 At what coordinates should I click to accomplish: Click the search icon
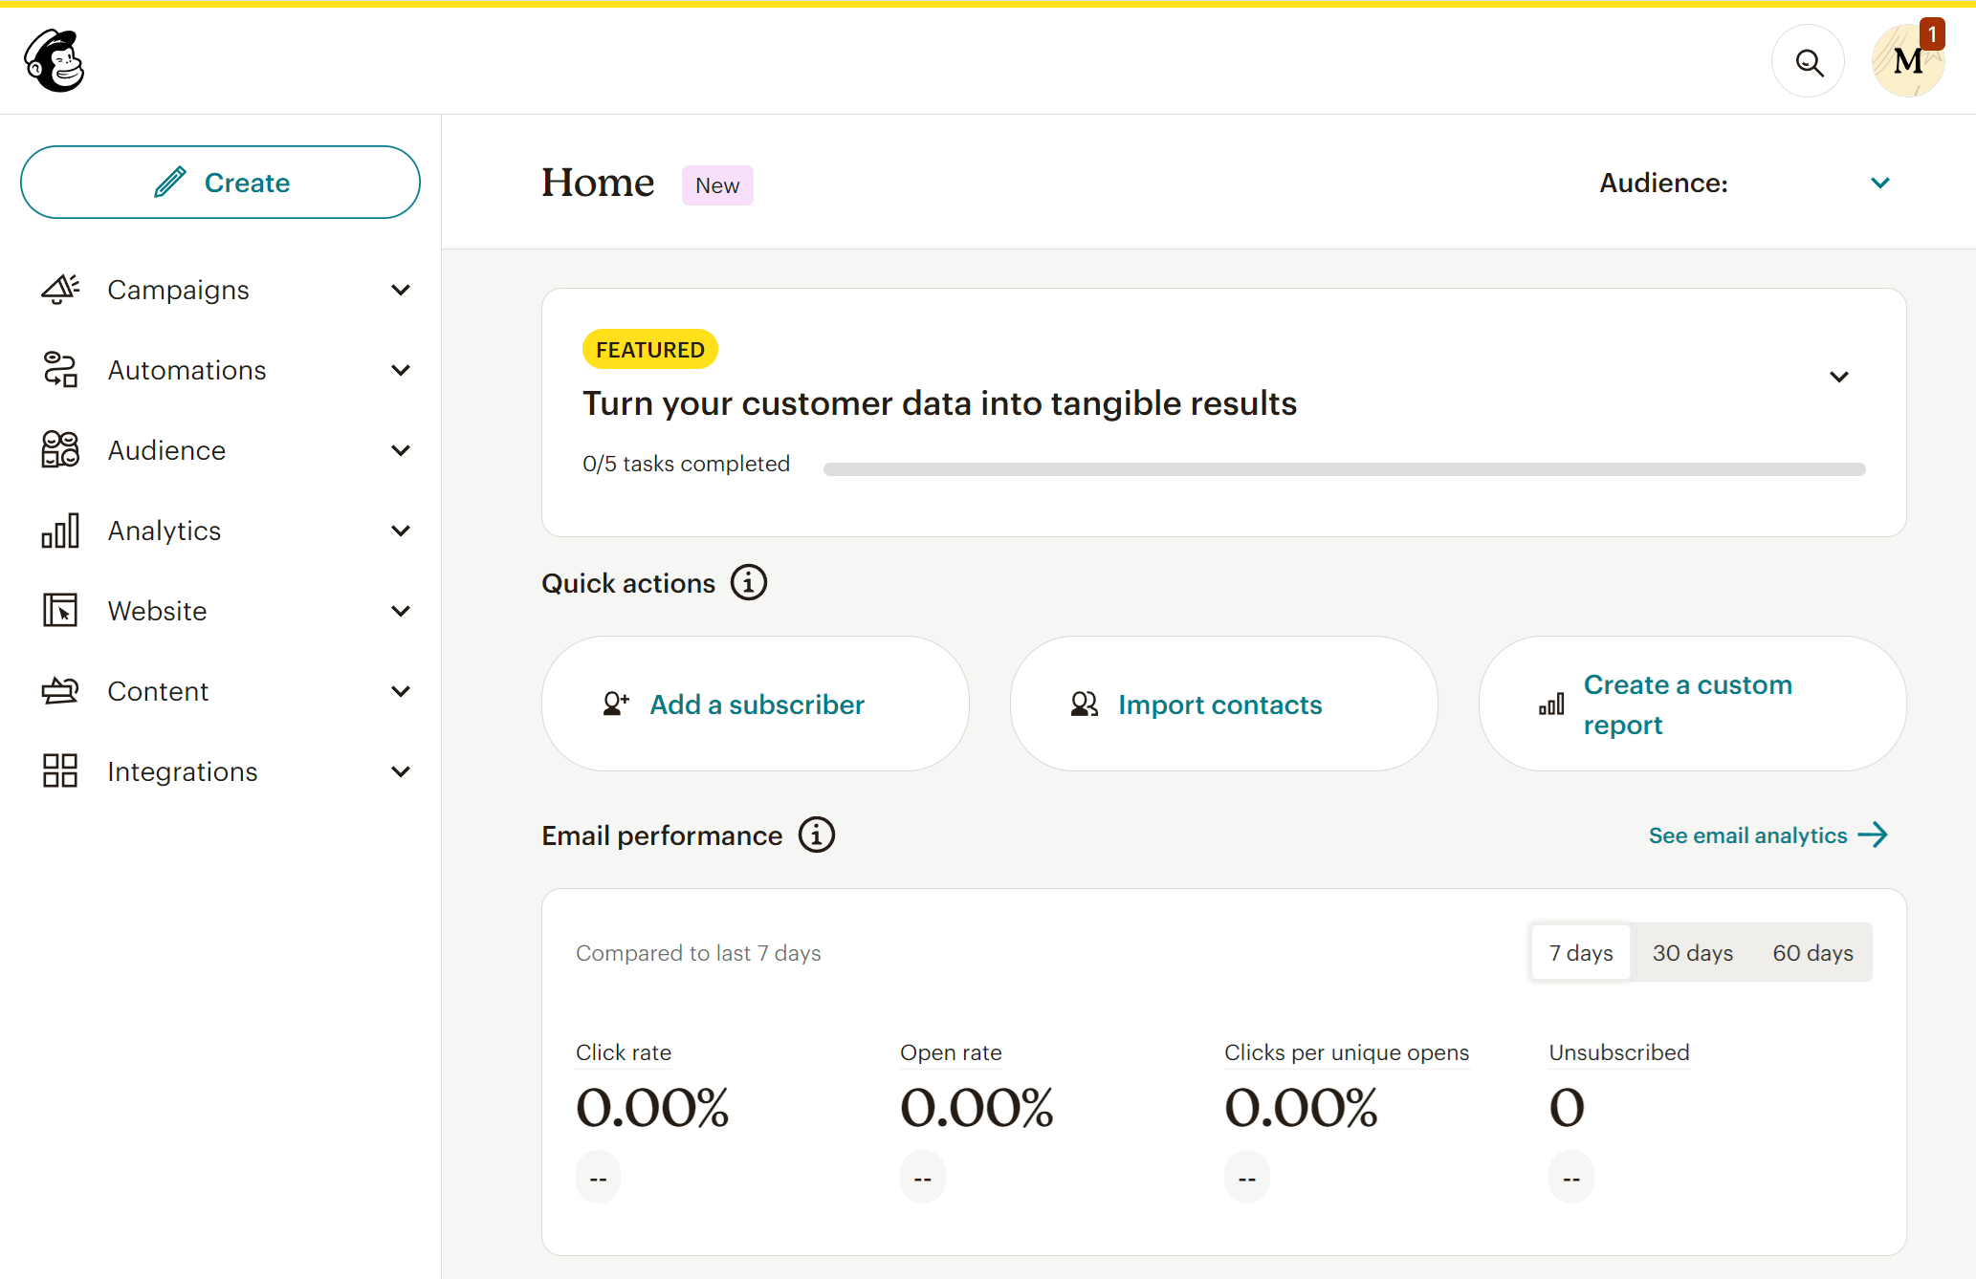tap(1811, 62)
